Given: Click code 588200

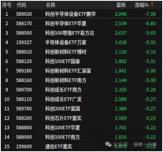Looking at the screenshot, I should [24, 118].
